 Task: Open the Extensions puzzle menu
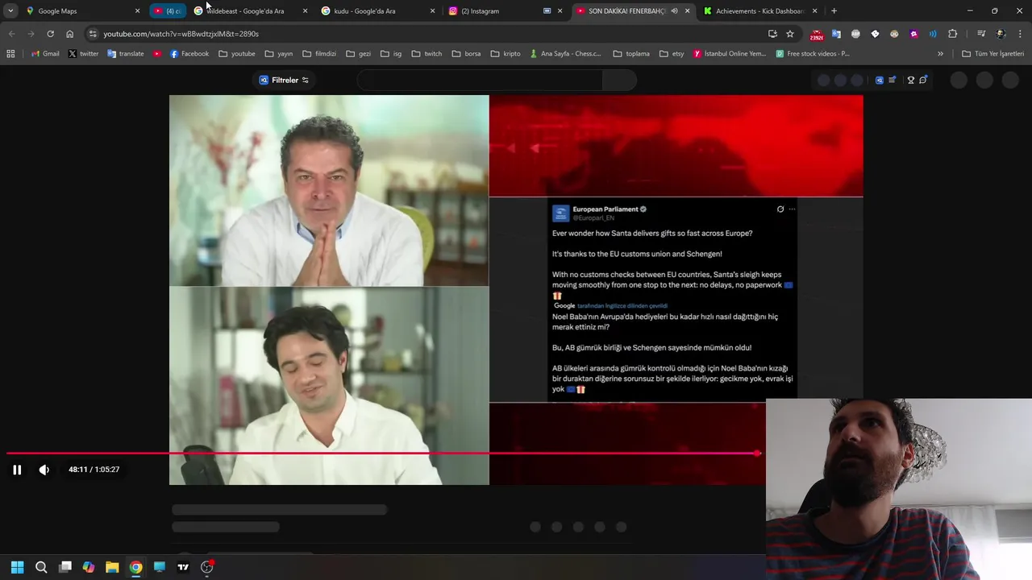(x=952, y=34)
